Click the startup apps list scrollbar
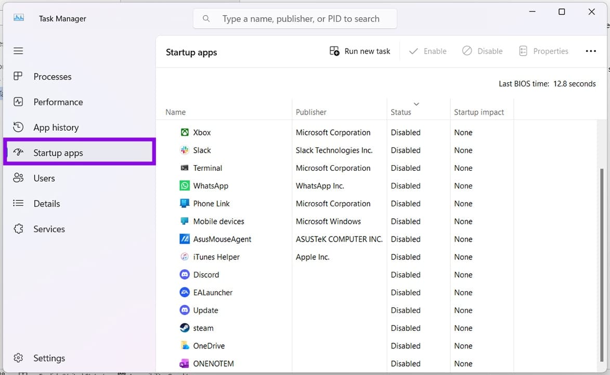The image size is (610, 375). (602, 265)
